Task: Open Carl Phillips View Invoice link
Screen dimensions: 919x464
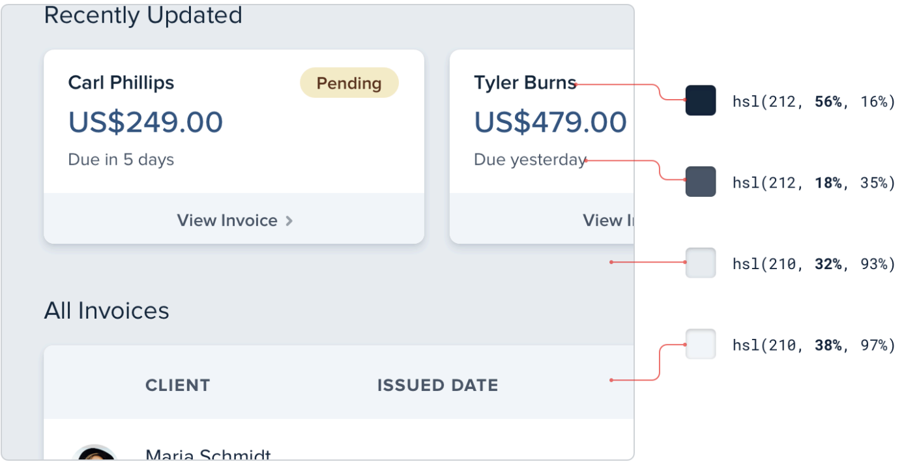Action: coord(227,220)
